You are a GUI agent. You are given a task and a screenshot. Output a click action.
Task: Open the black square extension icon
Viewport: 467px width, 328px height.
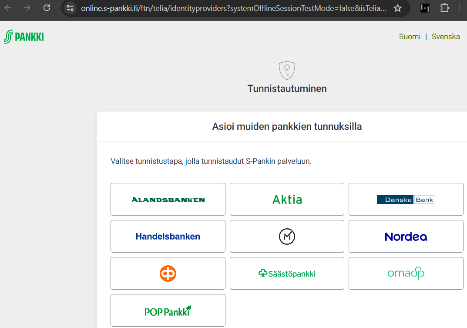[x=425, y=8]
